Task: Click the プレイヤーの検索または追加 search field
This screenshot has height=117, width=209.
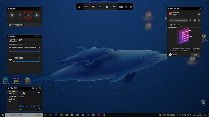Action: coord(178,20)
